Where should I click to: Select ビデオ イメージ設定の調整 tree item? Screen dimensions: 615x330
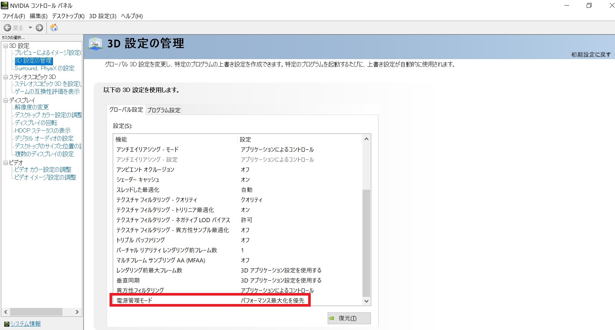point(46,177)
